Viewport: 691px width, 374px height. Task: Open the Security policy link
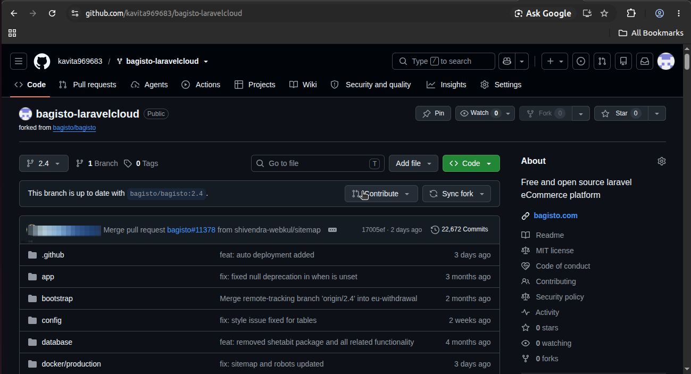point(560,297)
